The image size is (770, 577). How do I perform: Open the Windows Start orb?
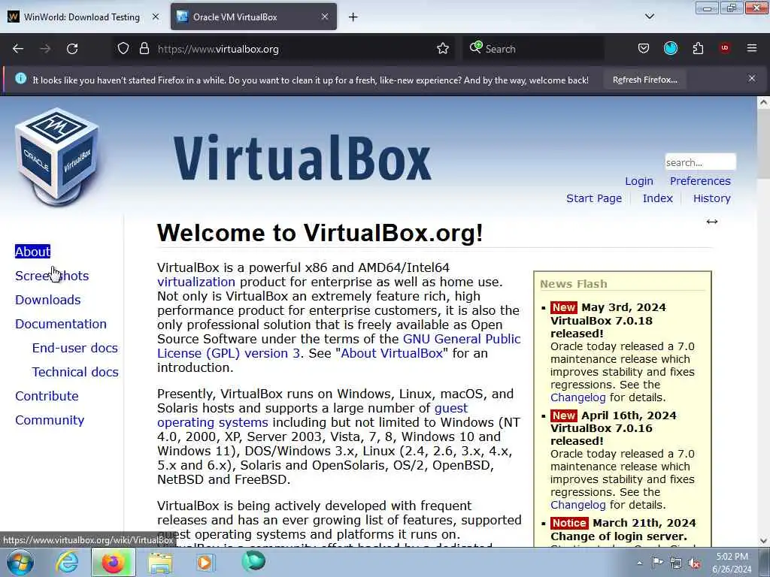coord(20,562)
